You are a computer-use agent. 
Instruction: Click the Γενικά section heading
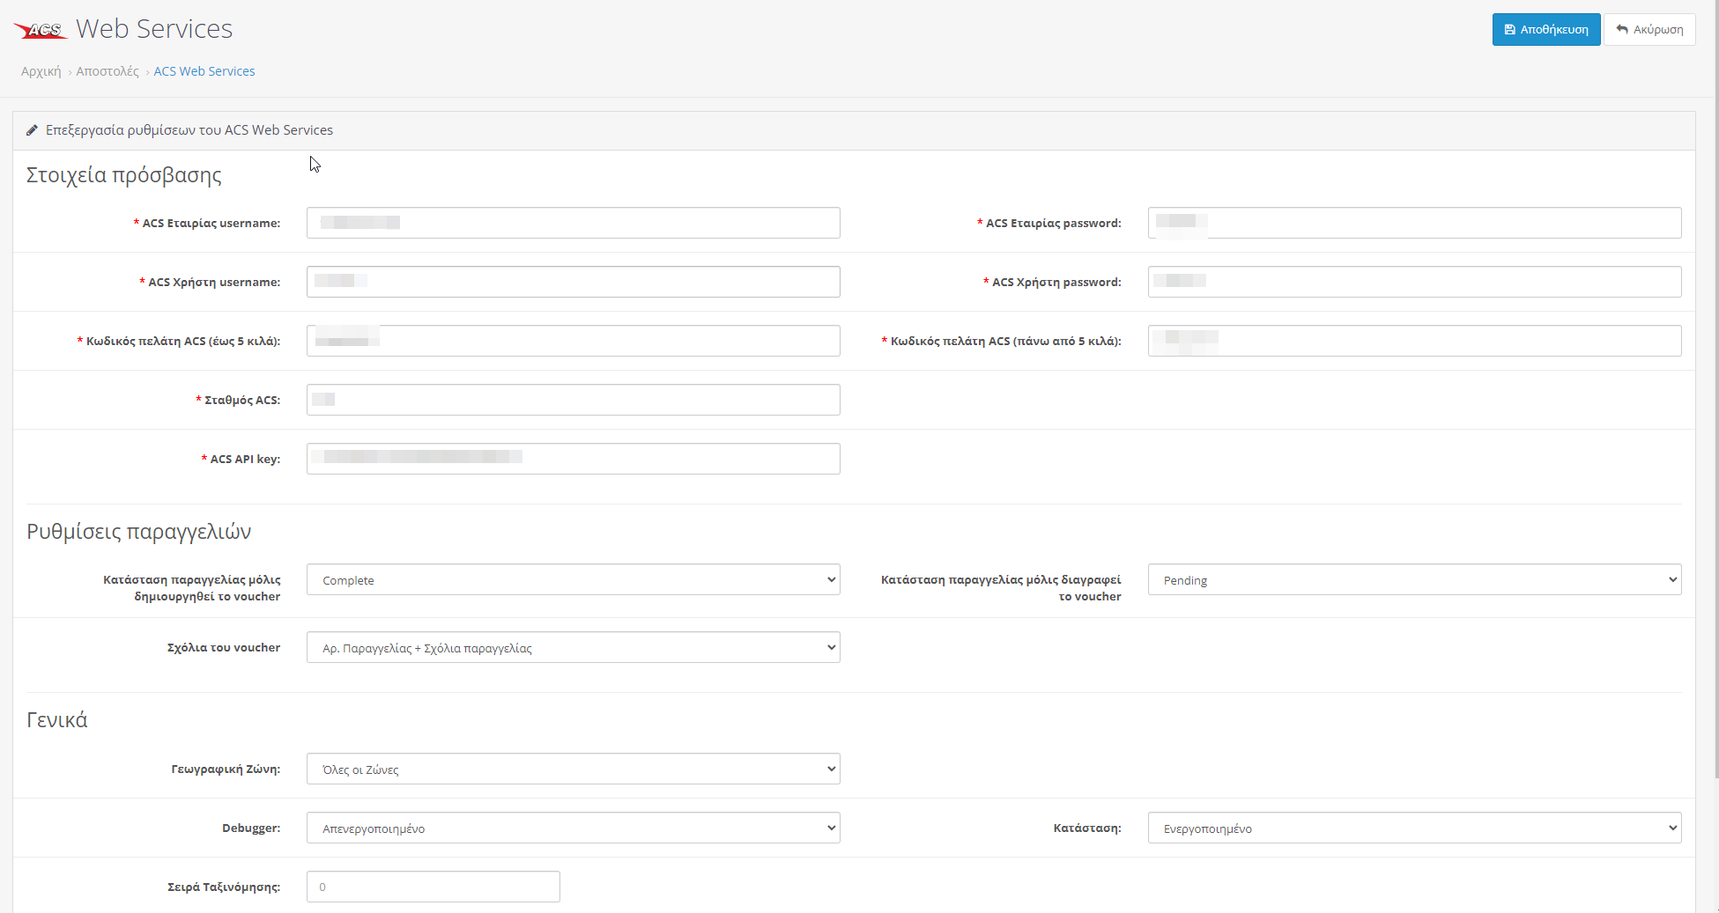57,720
